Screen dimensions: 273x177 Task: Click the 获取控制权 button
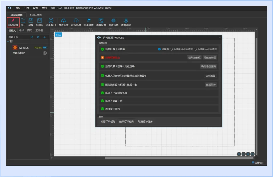[194, 57]
